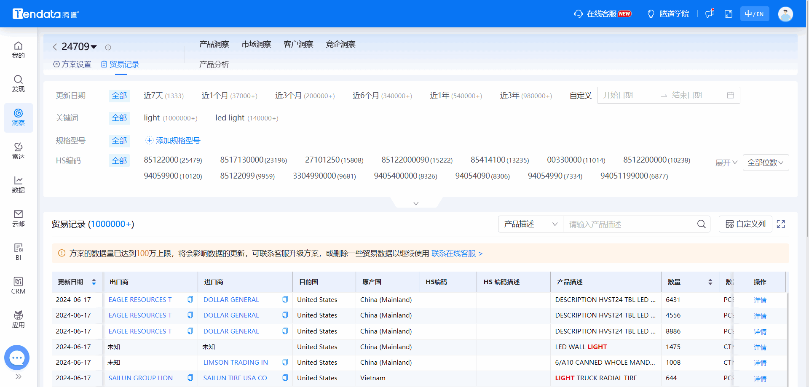Open the 云邮 (Cloud Mail) sidebar icon
The height and width of the screenshot is (387, 809).
click(x=18, y=218)
